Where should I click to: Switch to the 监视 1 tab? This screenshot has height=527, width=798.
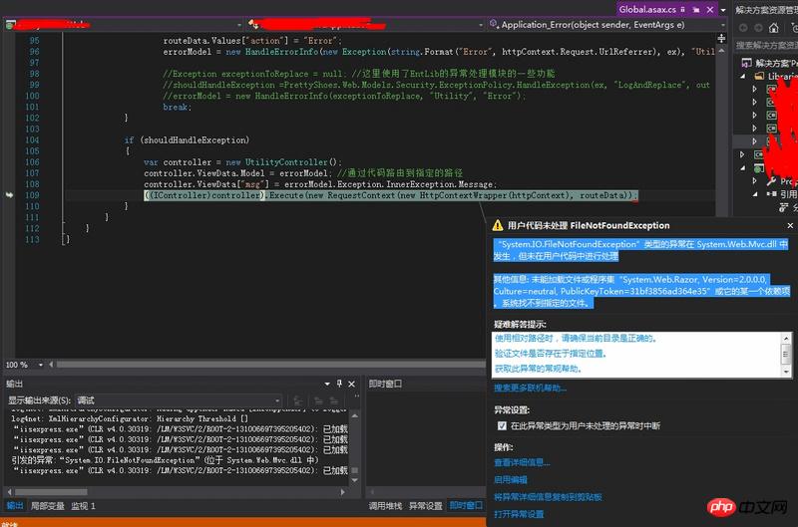click(x=83, y=506)
